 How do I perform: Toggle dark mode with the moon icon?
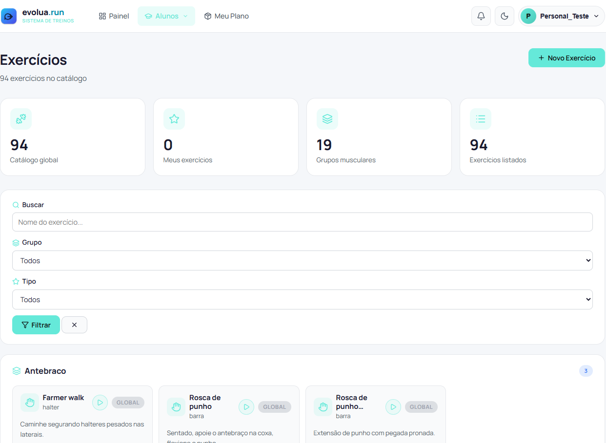(505, 16)
